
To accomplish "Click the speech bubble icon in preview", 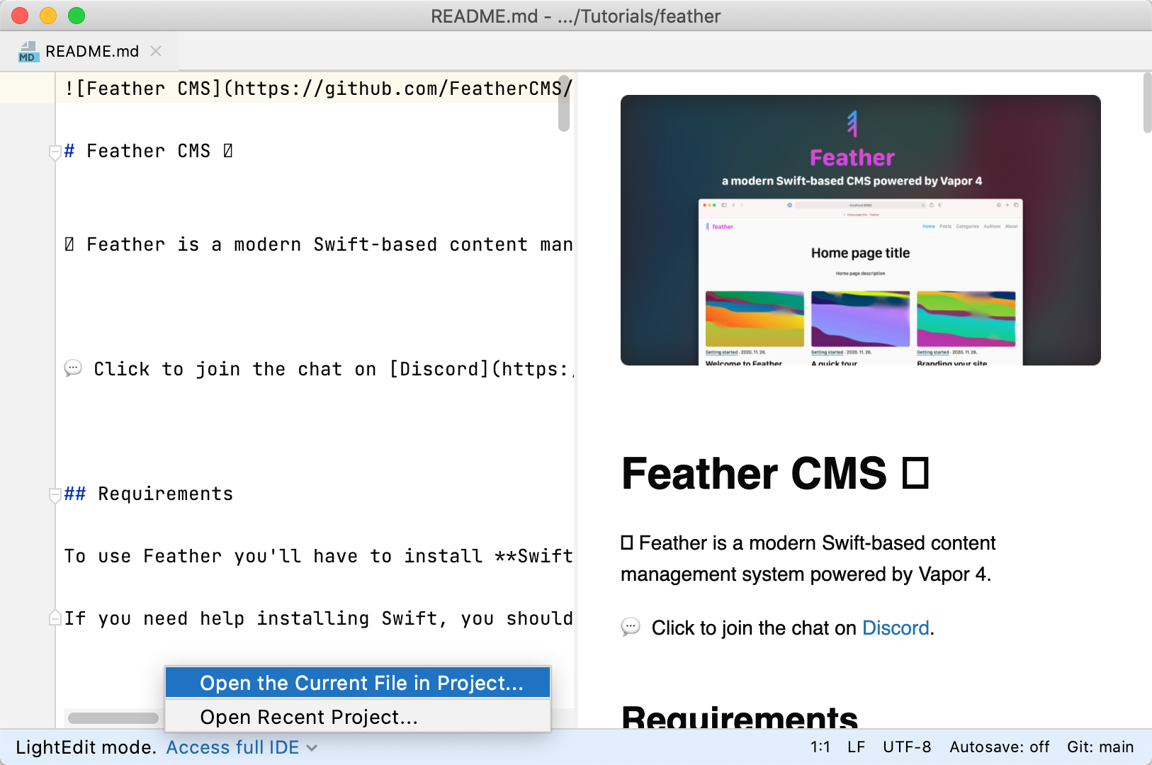I will pos(631,627).
